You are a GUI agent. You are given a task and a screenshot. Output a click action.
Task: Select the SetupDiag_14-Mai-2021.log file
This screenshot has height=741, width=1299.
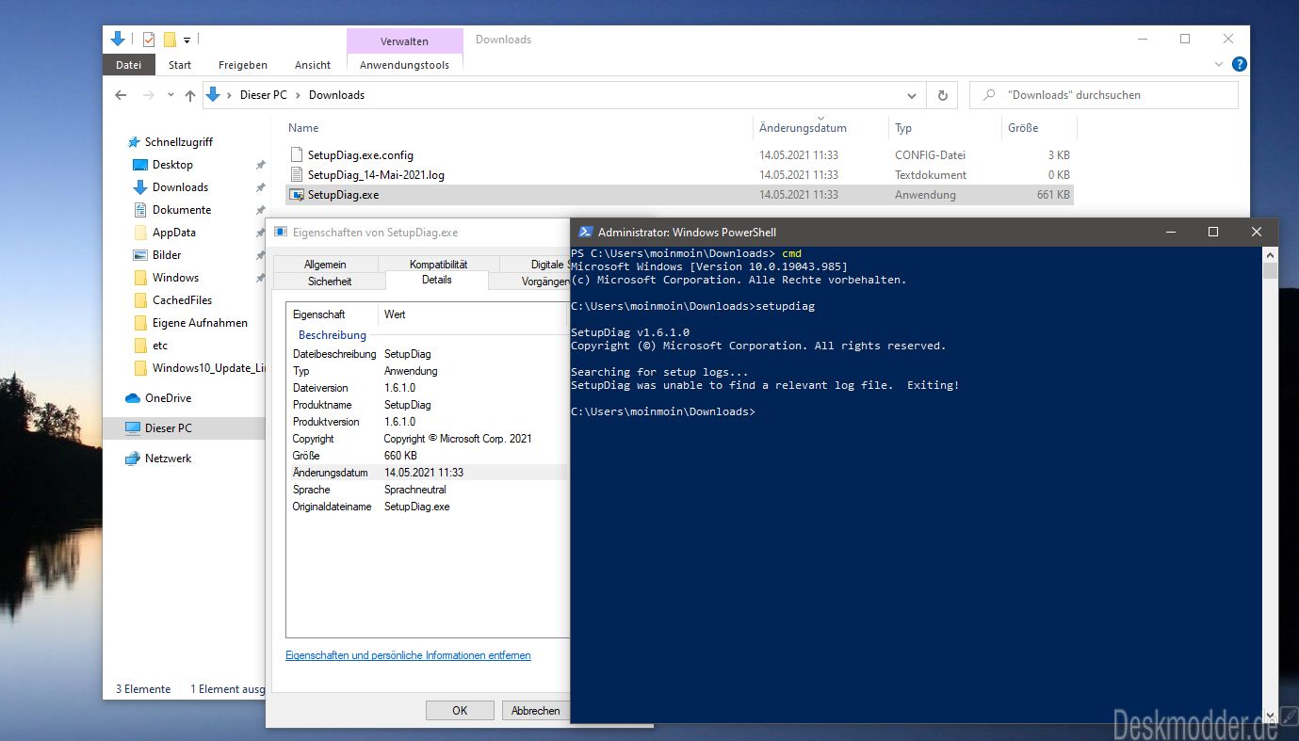(x=678, y=174)
